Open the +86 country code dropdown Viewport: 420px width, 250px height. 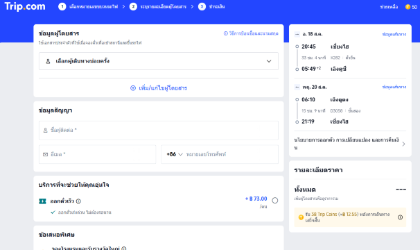[175, 154]
